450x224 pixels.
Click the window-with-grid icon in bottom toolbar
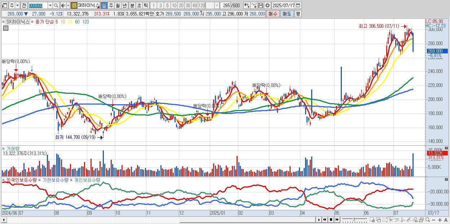click(x=372, y=220)
